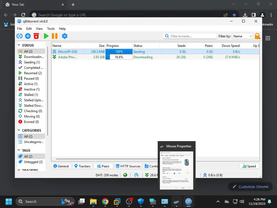Viewport: 277px width, 208px height.
Task: Select the Downloading status filter
Action: click(31, 57)
